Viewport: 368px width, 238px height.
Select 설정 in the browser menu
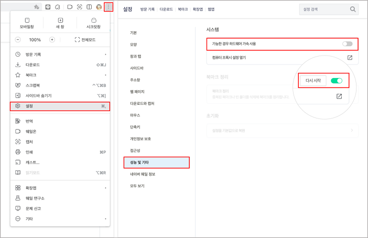[x=60, y=106]
